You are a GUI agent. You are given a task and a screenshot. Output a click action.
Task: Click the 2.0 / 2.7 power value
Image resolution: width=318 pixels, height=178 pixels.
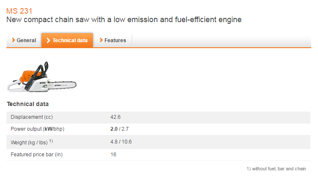(119, 129)
